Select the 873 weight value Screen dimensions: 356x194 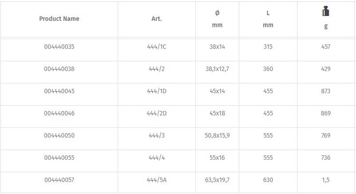pos(325,91)
